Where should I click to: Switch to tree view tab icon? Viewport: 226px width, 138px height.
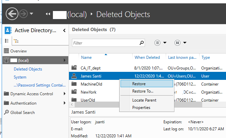click(16, 41)
